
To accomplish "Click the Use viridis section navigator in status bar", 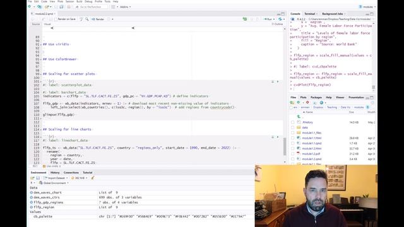I will pos(52,166).
